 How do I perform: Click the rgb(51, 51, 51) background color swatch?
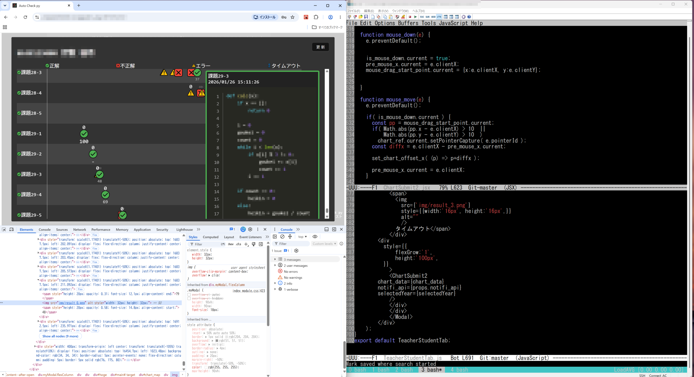point(217,340)
